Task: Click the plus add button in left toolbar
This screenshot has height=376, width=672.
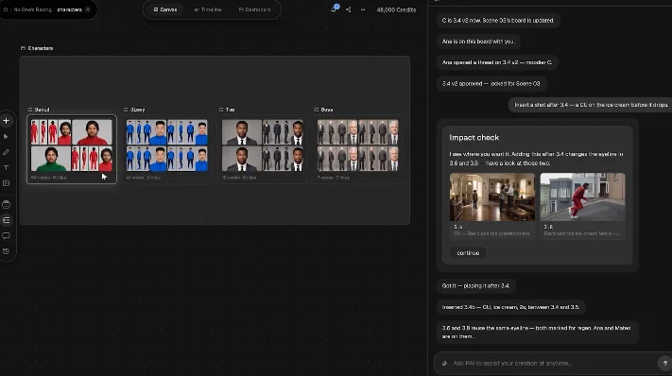Action: click(x=6, y=121)
